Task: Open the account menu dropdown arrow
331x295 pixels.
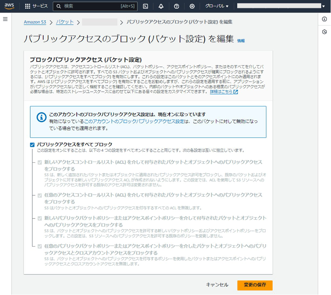Action: (323, 6)
